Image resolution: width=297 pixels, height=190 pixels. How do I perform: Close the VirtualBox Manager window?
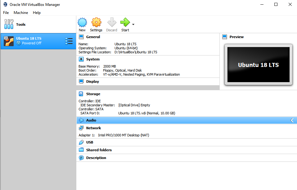pyautogui.click(x=290, y=4)
